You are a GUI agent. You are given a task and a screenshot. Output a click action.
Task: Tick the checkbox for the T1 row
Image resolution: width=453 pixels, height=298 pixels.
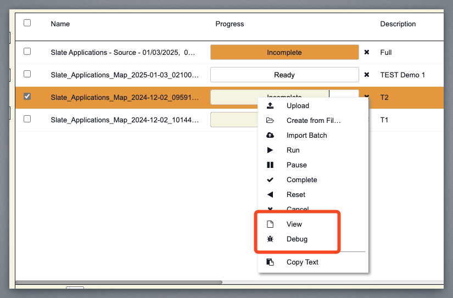click(27, 119)
